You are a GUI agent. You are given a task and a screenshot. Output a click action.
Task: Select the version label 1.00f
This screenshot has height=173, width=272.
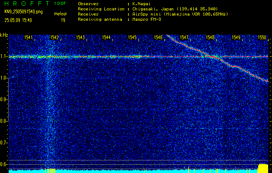coord(60,3)
